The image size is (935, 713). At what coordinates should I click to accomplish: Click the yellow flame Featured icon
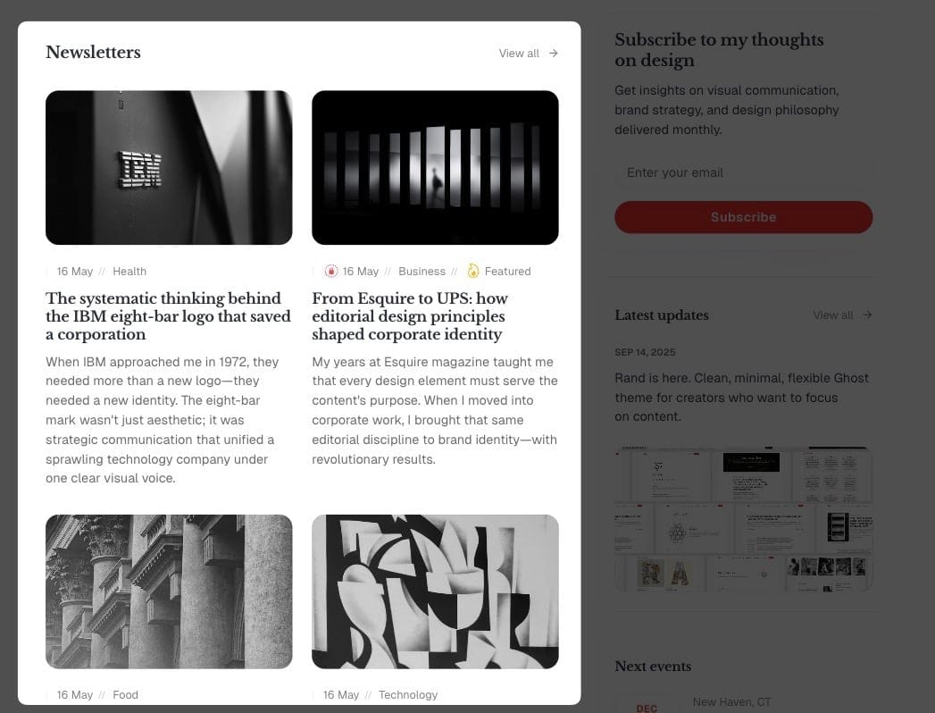(473, 271)
